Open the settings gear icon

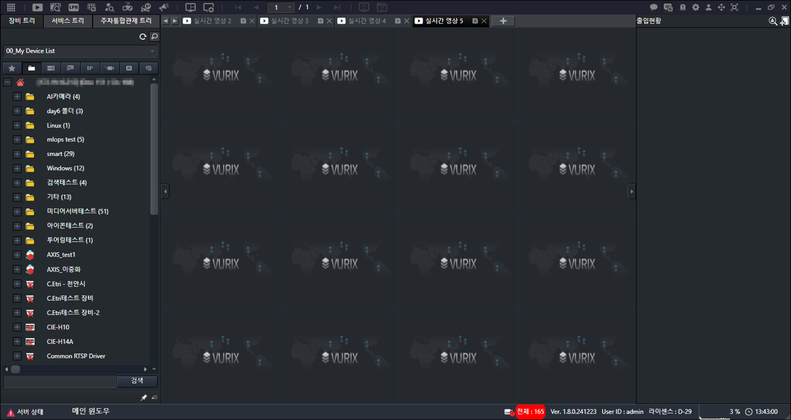695,7
